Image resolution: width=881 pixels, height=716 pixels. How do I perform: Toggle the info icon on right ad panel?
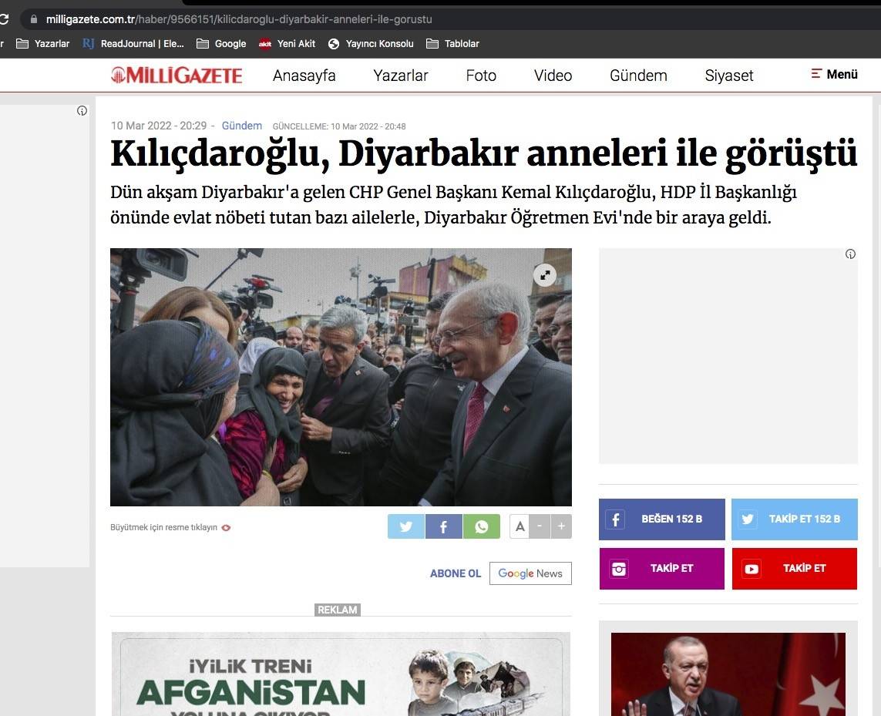850,254
